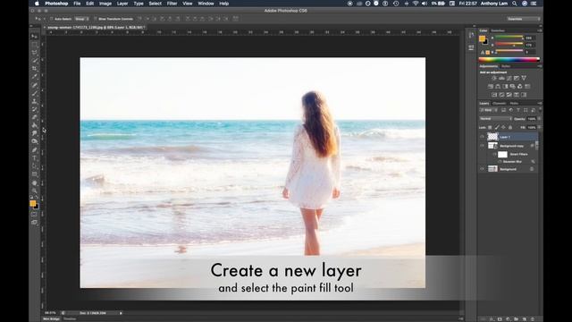Open the collapsed History panel icon

pos(471,35)
